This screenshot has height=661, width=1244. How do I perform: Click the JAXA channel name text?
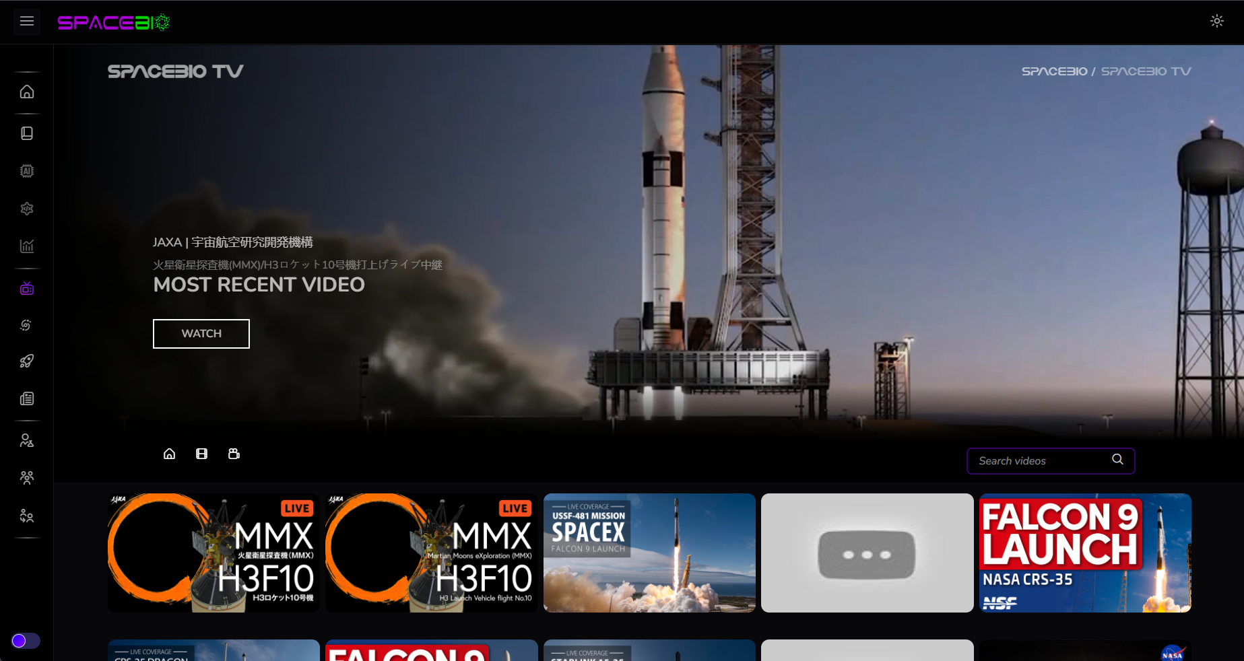point(233,242)
